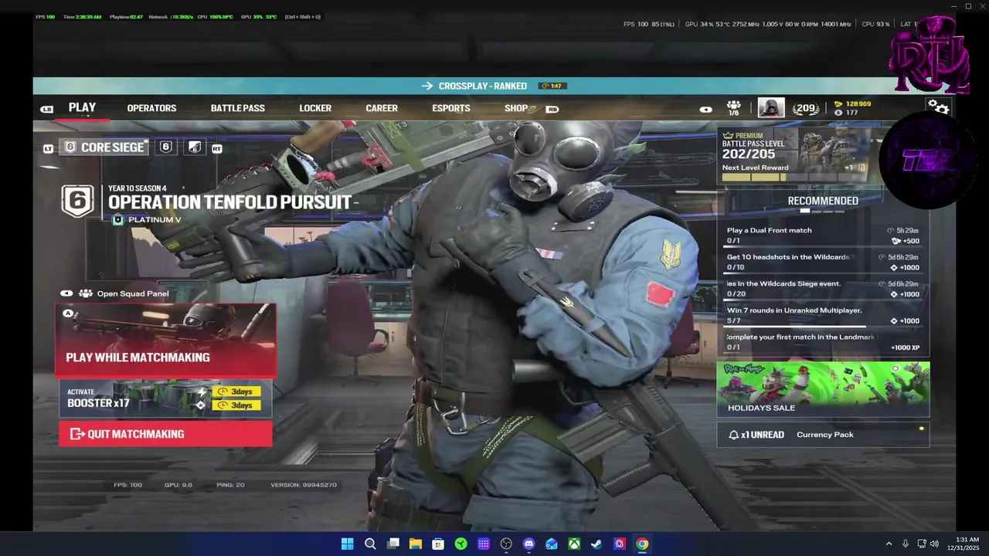
Task: Open the Settings gears icon
Action: [x=938, y=107]
